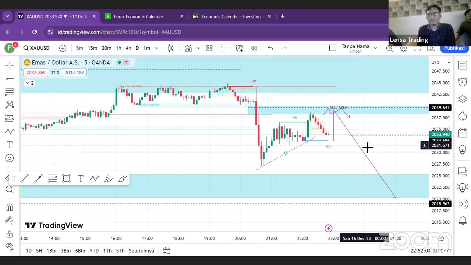
Task: Open indicator templates grid
Action: tap(209, 48)
